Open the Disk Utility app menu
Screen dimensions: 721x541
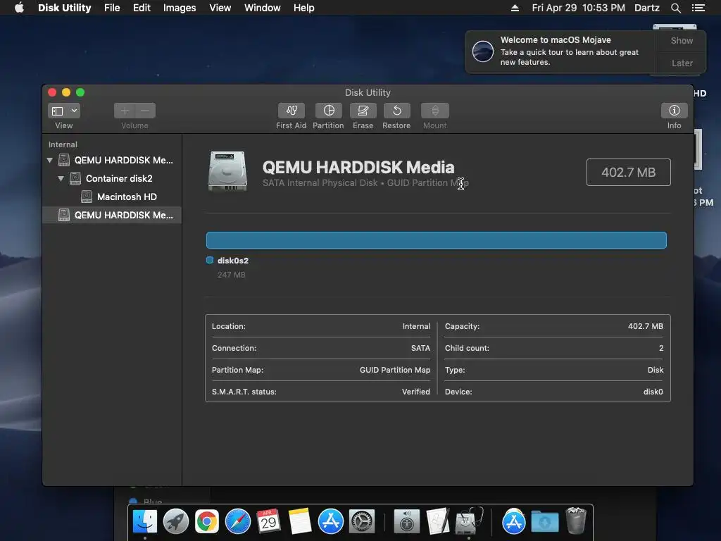pyautogui.click(x=64, y=8)
